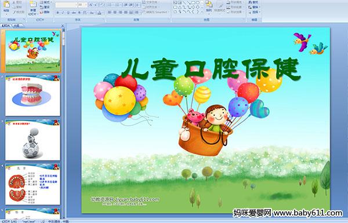This screenshot has width=348, height=223.
Task: Expand the slide Layout dropdown
Action: tap(45, 2)
